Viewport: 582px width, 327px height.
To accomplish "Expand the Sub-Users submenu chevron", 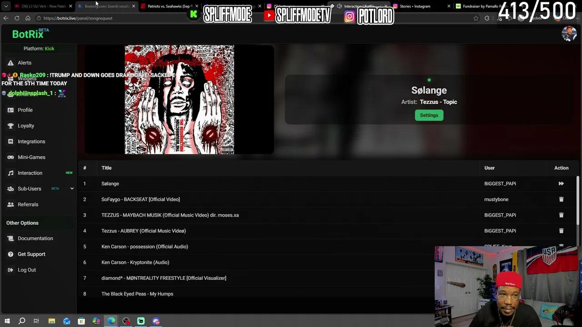I will coord(72,188).
